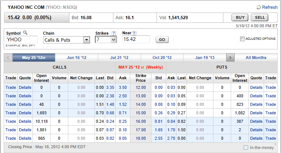Click put ask 2.70
Viewport: 281px width, 153px height.
pos(171,138)
